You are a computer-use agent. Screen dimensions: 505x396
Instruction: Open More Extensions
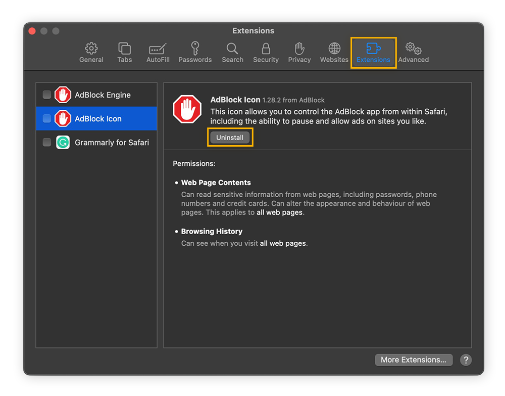pyautogui.click(x=414, y=360)
